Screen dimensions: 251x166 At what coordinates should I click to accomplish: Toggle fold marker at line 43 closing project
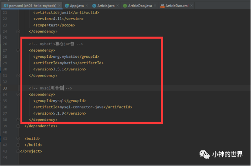pyautogui.click(x=18, y=151)
